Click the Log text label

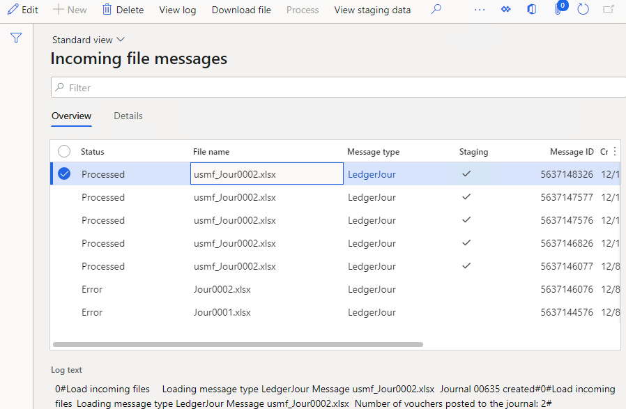pos(66,370)
